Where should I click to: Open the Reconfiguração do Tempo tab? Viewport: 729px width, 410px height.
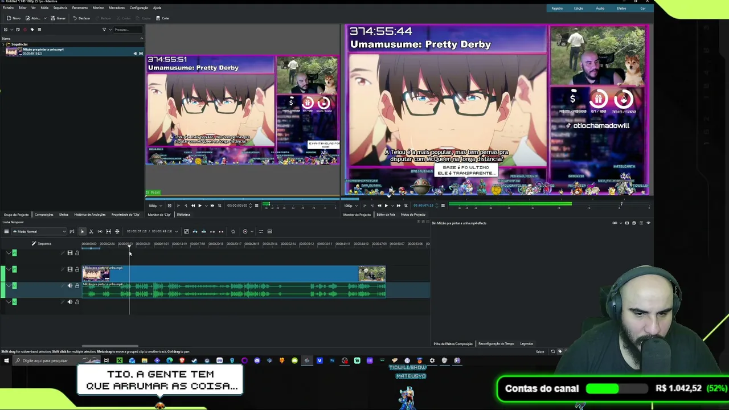(x=496, y=344)
